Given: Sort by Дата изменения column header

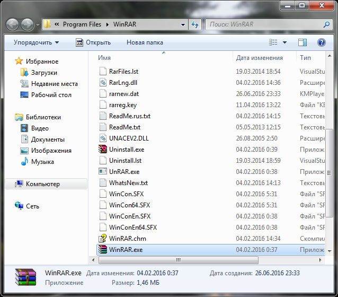Looking at the screenshot, I should (x=259, y=58).
